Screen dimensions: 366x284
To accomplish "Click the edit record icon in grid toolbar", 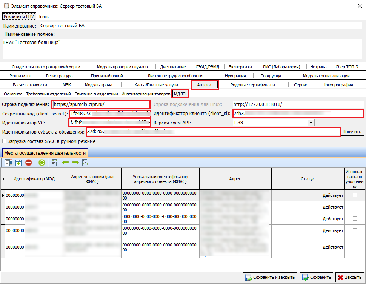I will pos(8,163).
